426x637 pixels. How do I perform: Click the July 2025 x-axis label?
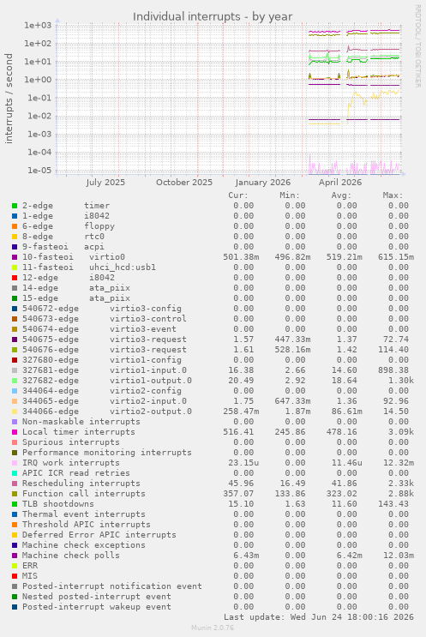[105, 183]
